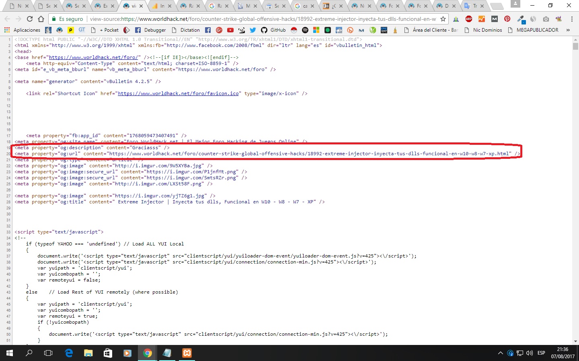Open the ESP keyboard language switcher
579x361 pixels.
coord(541,353)
